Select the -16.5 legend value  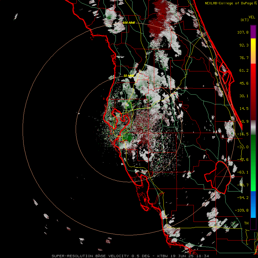tap(243, 134)
